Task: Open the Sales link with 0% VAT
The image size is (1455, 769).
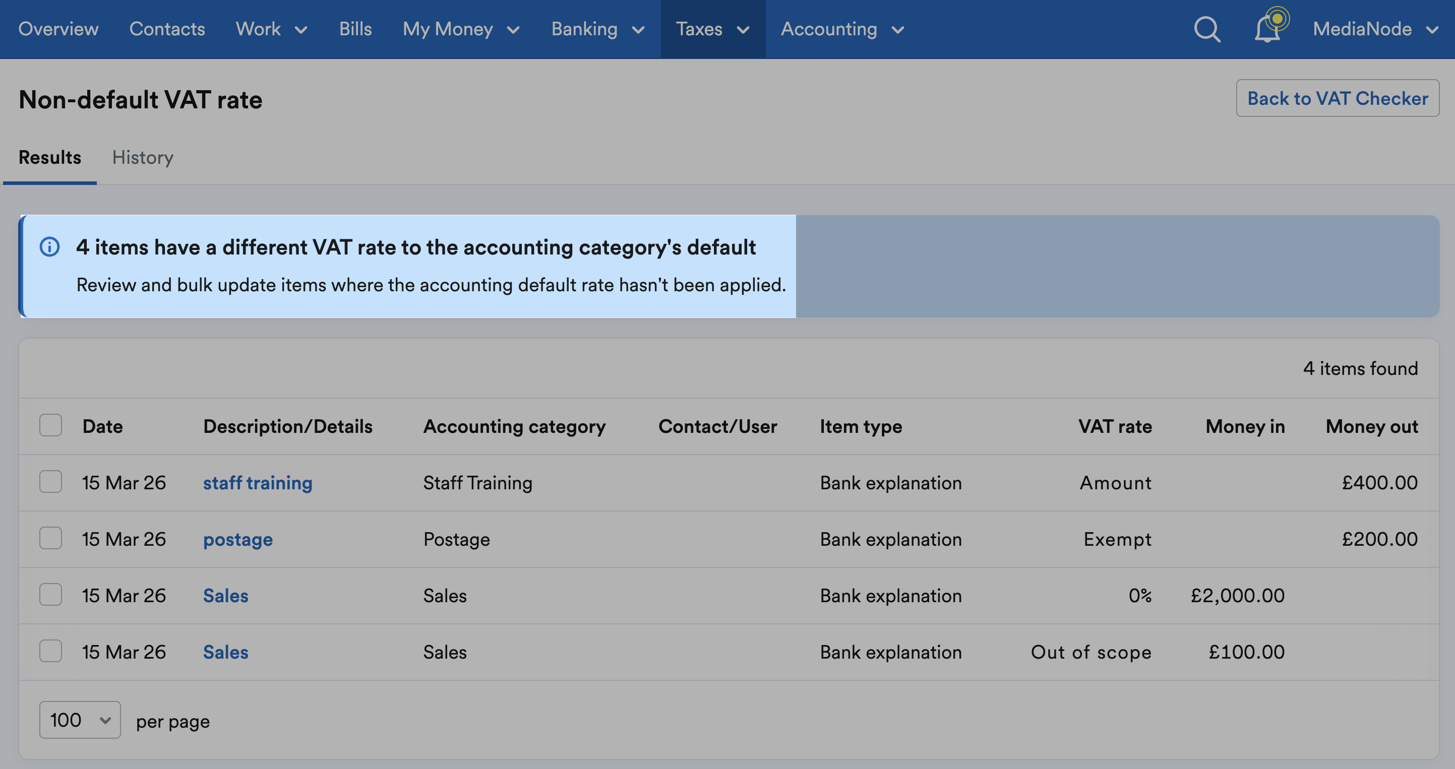Action: coord(225,596)
